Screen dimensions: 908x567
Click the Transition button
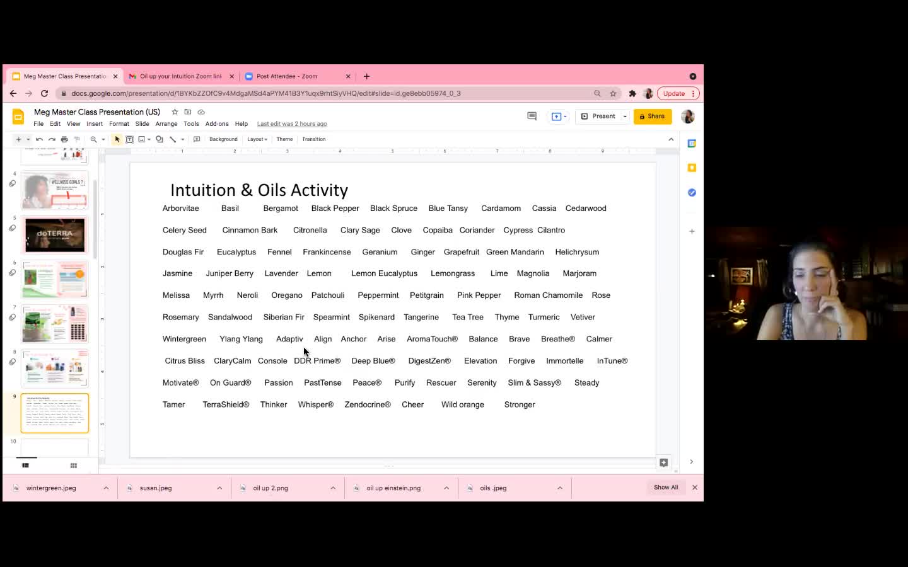(314, 139)
